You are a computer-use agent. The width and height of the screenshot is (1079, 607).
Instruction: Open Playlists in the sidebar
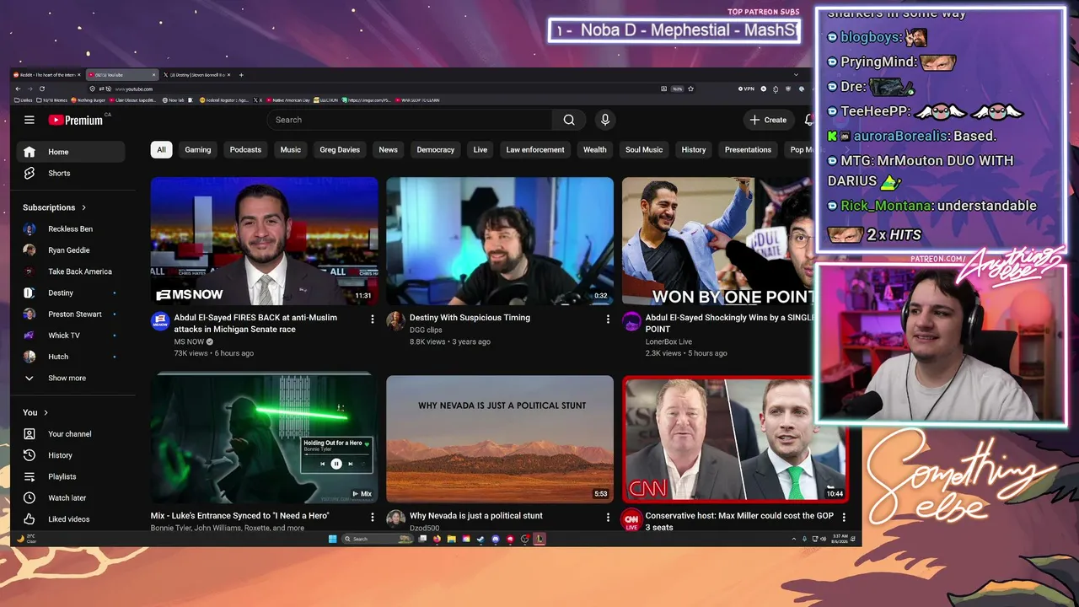[x=71, y=476]
